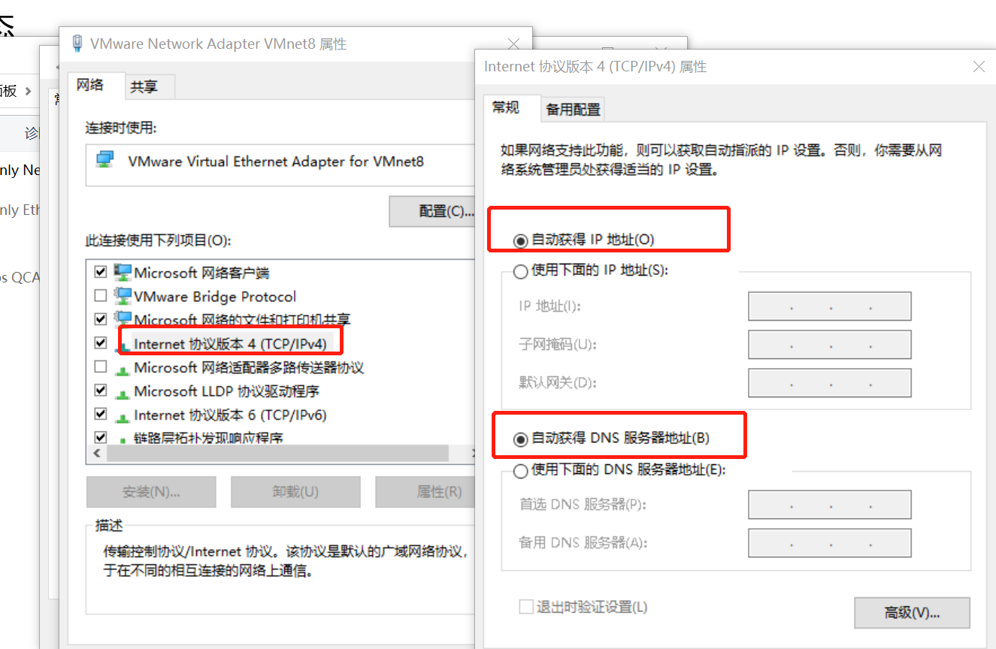Click the 首选 DNS 服务器 address field
The image size is (996, 649).
click(830, 505)
